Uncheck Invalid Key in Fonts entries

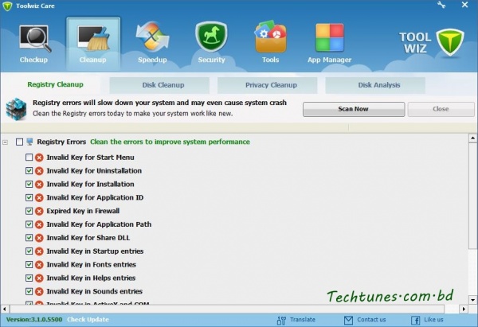[29, 265]
